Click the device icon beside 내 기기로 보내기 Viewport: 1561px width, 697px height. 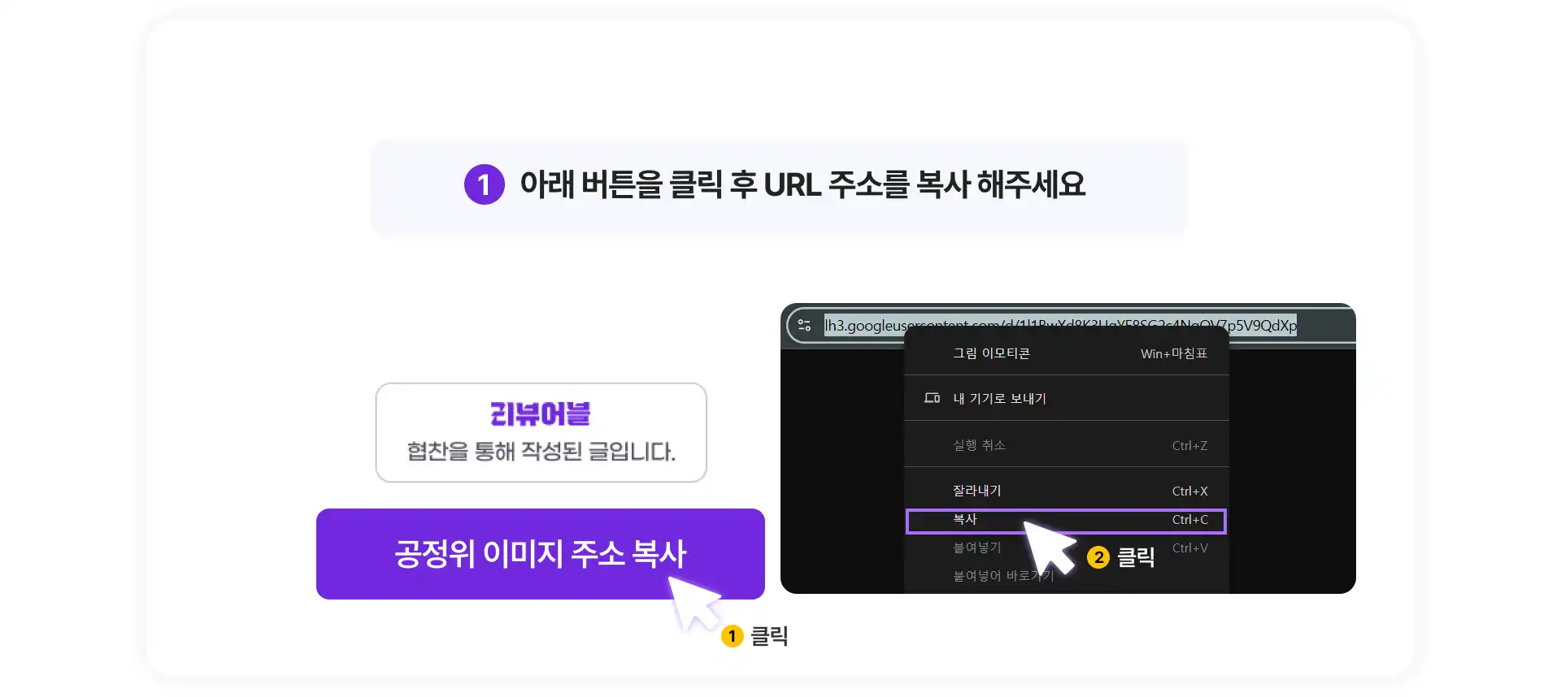(x=932, y=398)
